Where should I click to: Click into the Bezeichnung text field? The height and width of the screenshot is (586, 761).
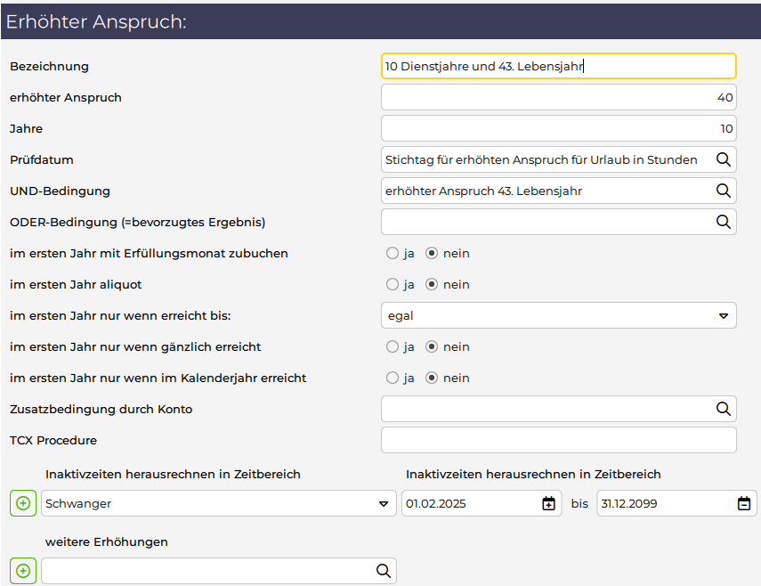pyautogui.click(x=558, y=66)
